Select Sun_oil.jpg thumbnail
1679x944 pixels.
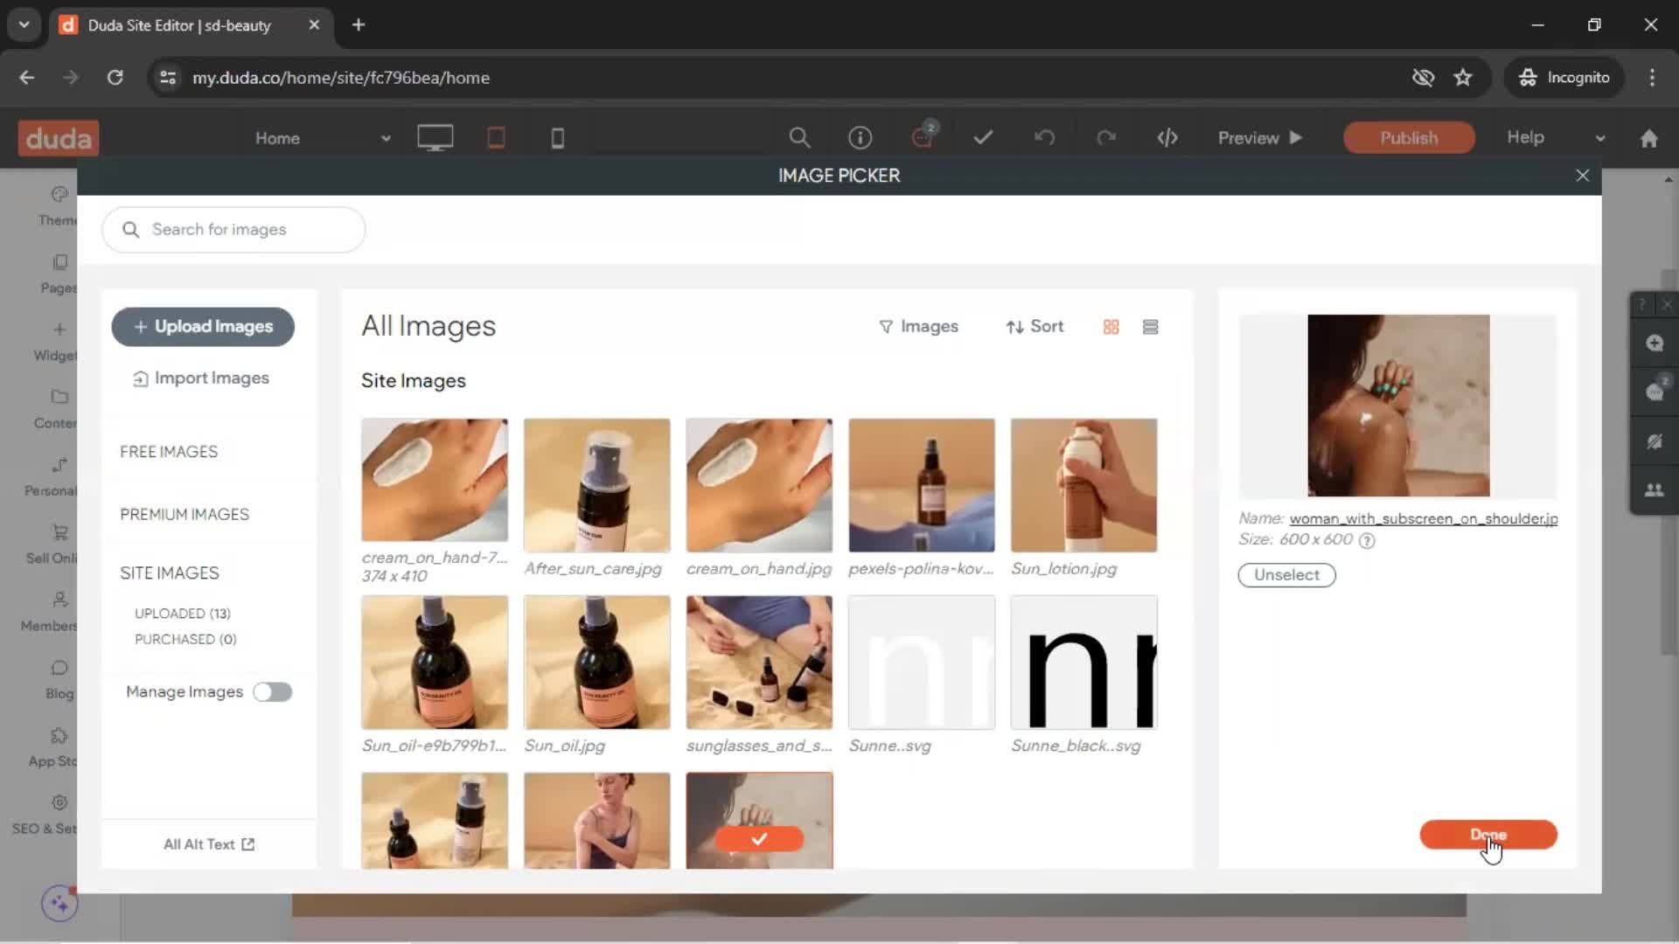597,663
